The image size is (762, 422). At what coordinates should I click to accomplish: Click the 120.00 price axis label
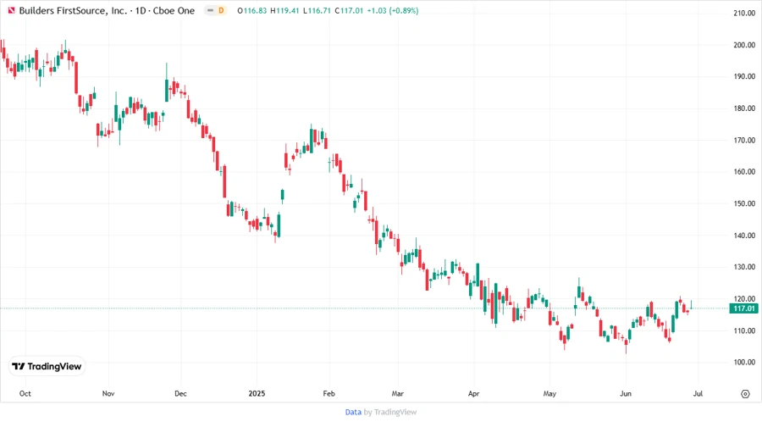pos(744,298)
